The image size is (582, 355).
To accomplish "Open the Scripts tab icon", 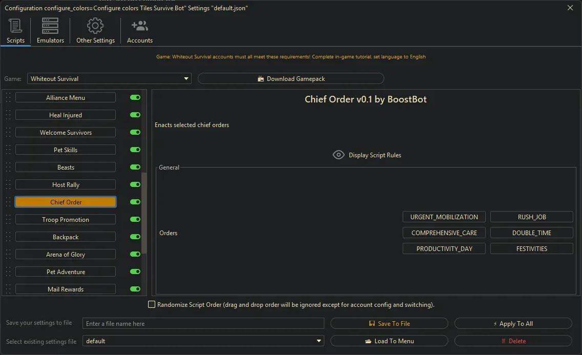I will (x=15, y=26).
